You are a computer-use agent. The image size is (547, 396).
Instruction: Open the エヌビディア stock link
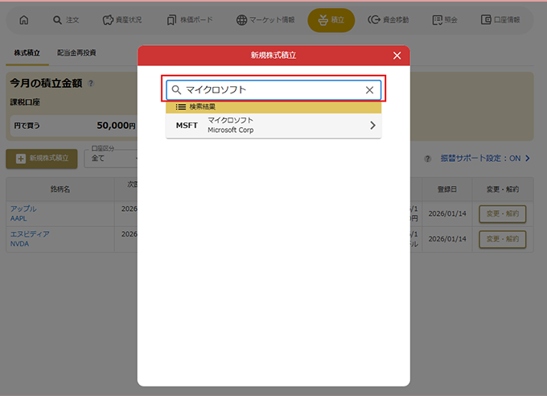pyautogui.click(x=30, y=234)
